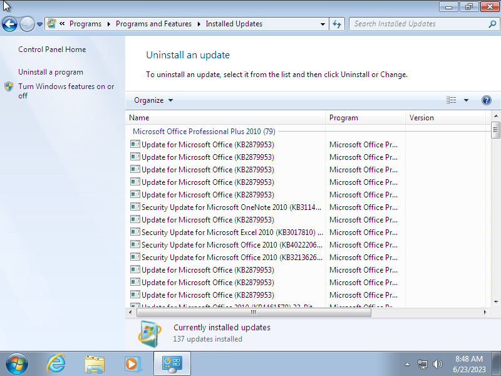The height and width of the screenshot is (376, 501).
Task: Click the Control Panel taskbar button
Action: pyautogui.click(x=172, y=364)
